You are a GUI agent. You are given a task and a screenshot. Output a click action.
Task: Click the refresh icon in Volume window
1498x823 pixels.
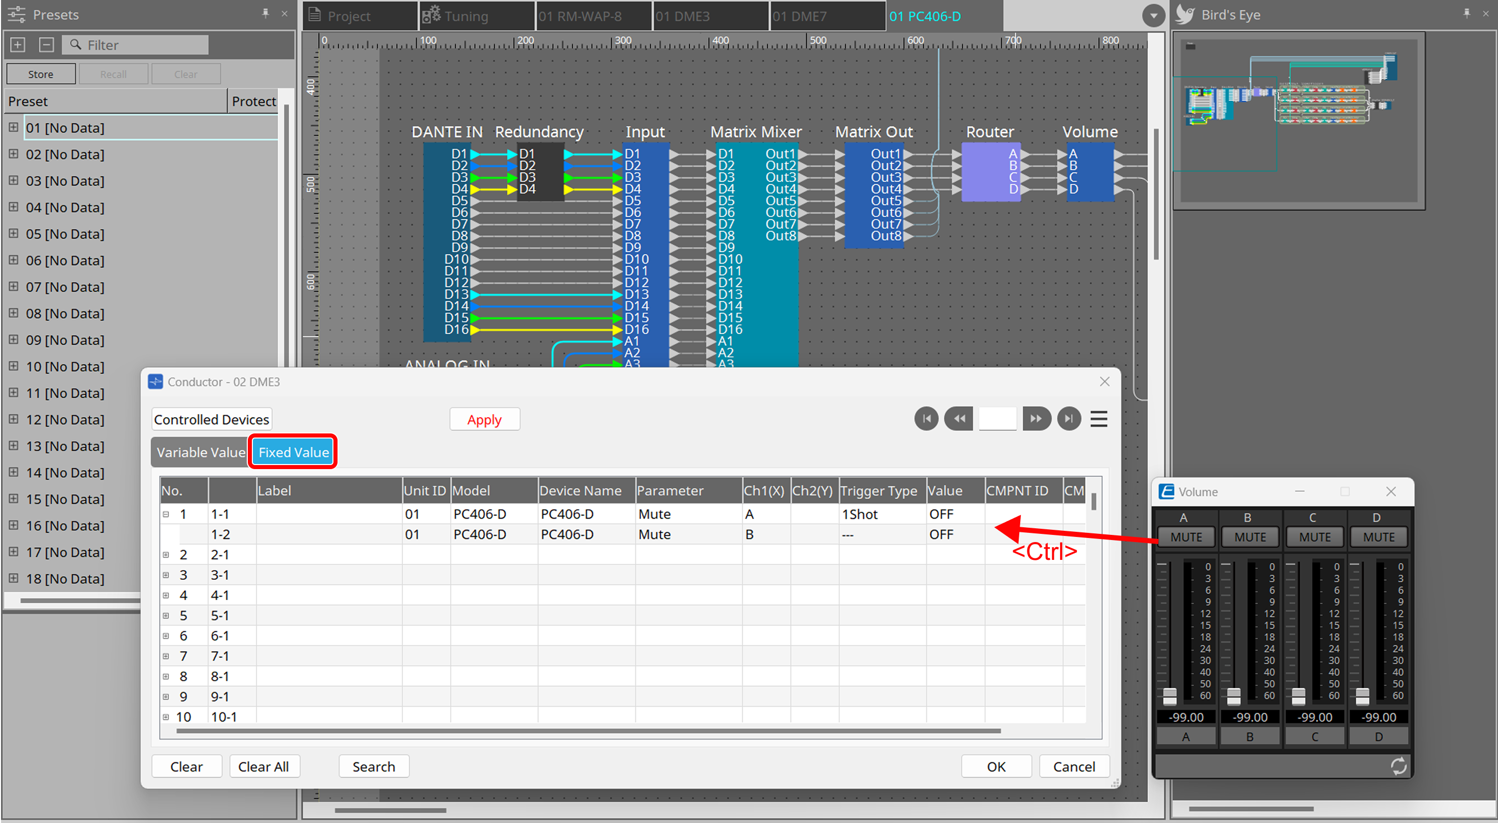(1399, 766)
